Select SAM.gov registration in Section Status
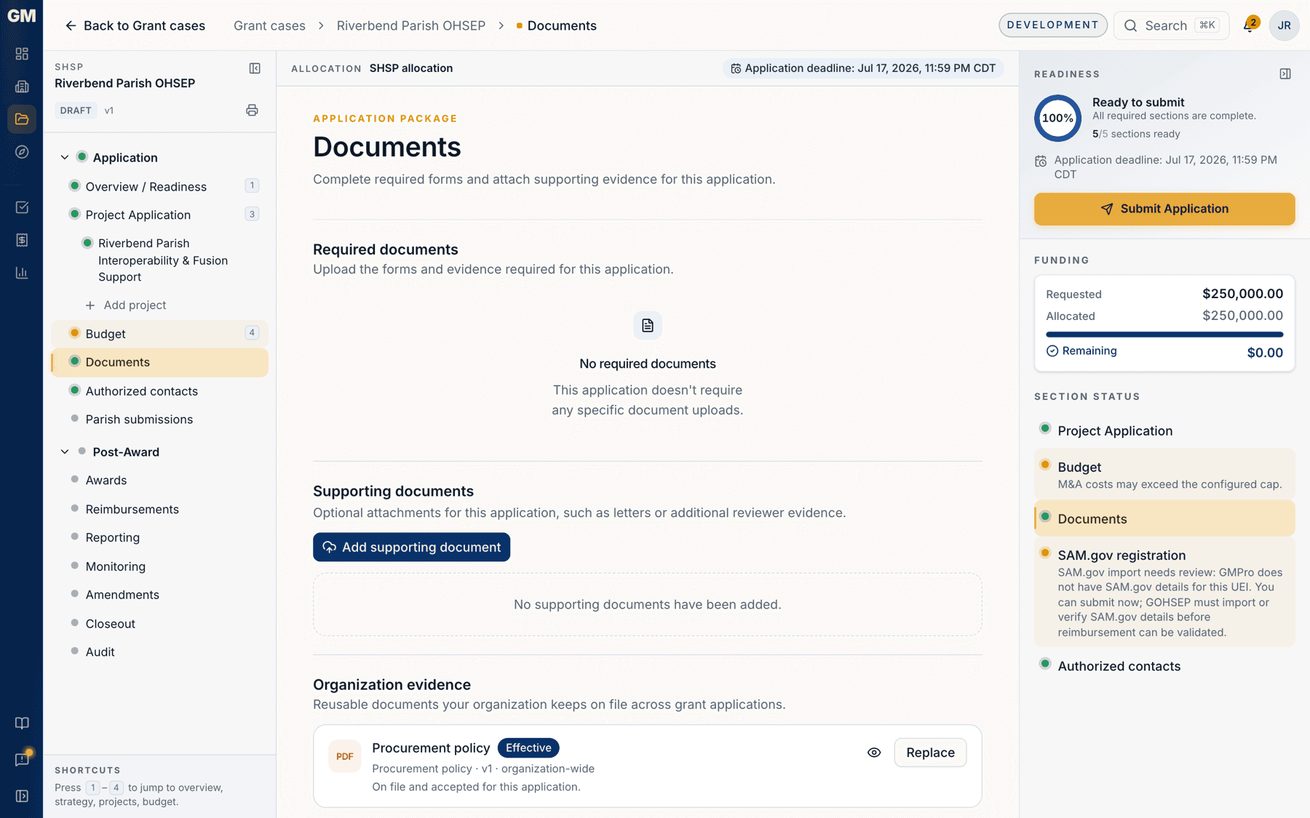The image size is (1310, 818). 1164,593
